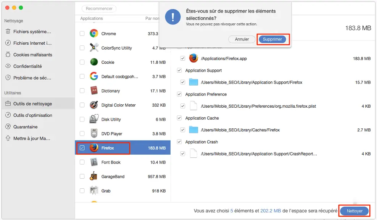The width and height of the screenshot is (377, 220).
Task: Click the Digital Color Meter icon
Action: pyautogui.click(x=94, y=105)
